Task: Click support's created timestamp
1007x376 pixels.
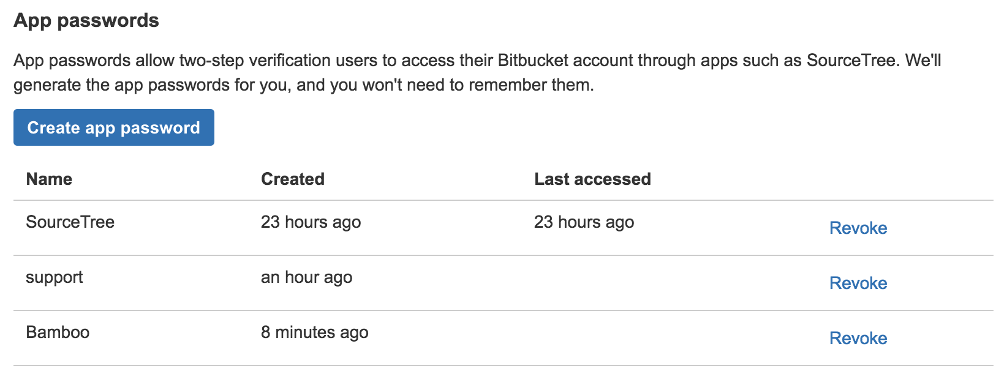Action: [x=306, y=277]
